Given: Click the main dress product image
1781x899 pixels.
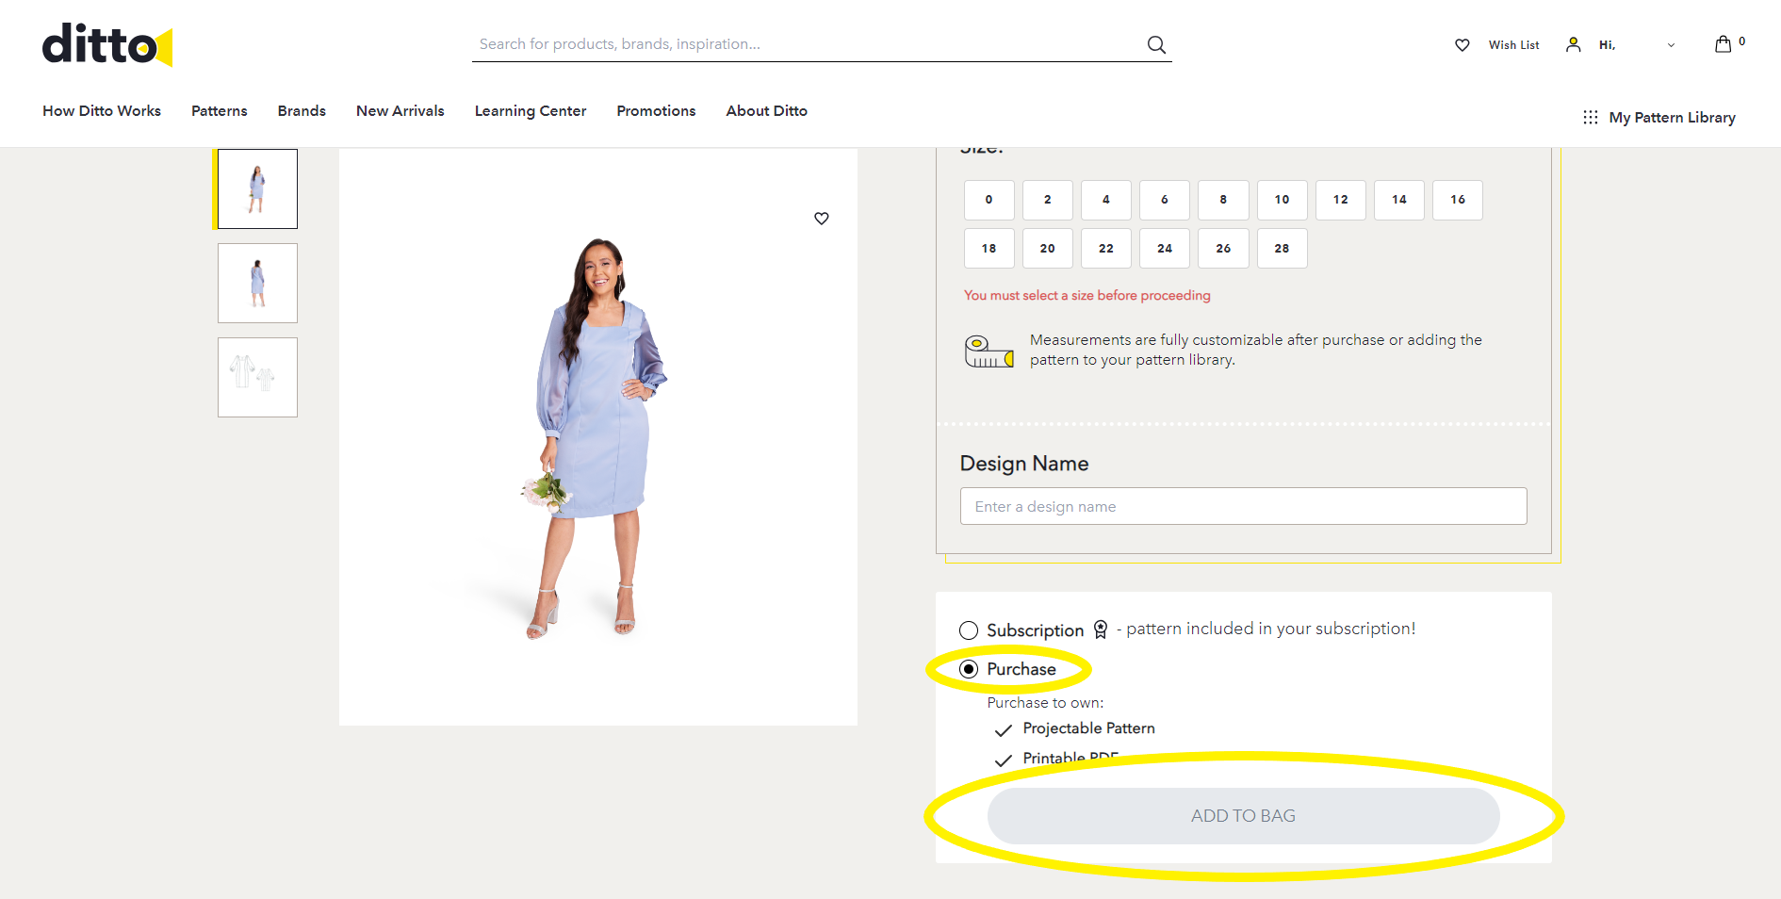Looking at the screenshot, I should (x=598, y=437).
